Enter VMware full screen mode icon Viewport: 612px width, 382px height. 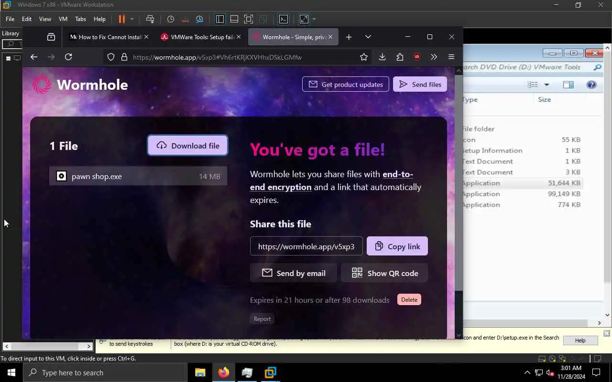coord(249,19)
